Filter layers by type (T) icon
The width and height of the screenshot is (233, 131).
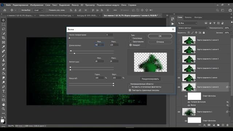tap(214, 23)
